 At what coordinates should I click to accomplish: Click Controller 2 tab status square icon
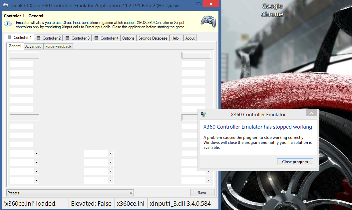(x=38, y=38)
